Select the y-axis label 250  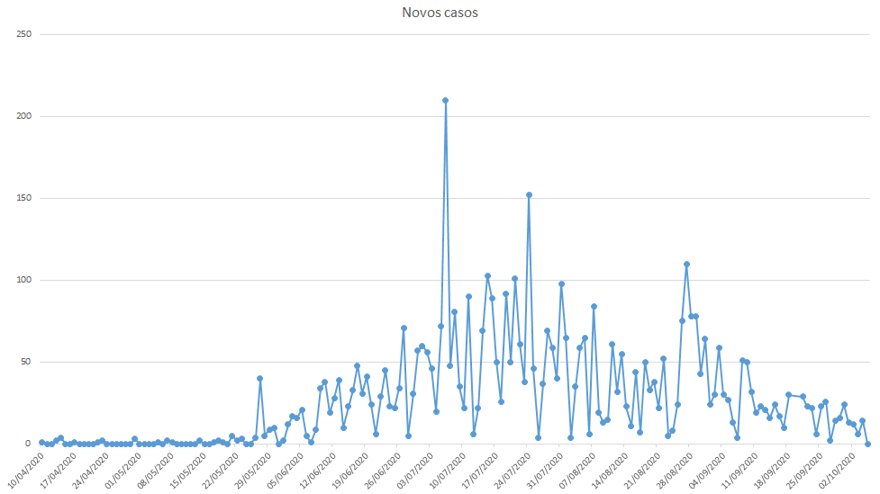click(x=24, y=34)
